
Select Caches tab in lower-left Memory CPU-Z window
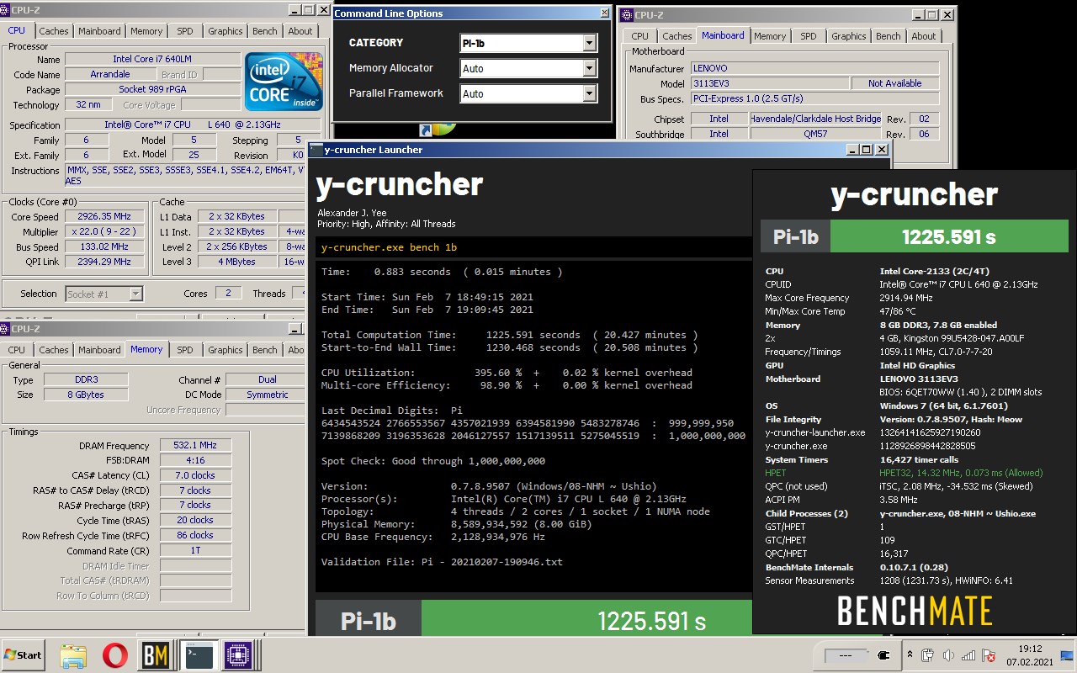click(x=54, y=350)
